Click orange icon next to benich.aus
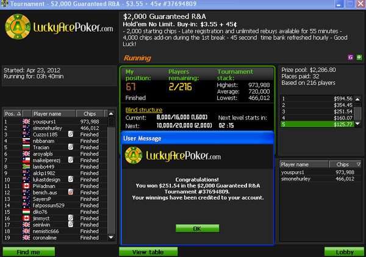366x257 pixels. [71, 192]
